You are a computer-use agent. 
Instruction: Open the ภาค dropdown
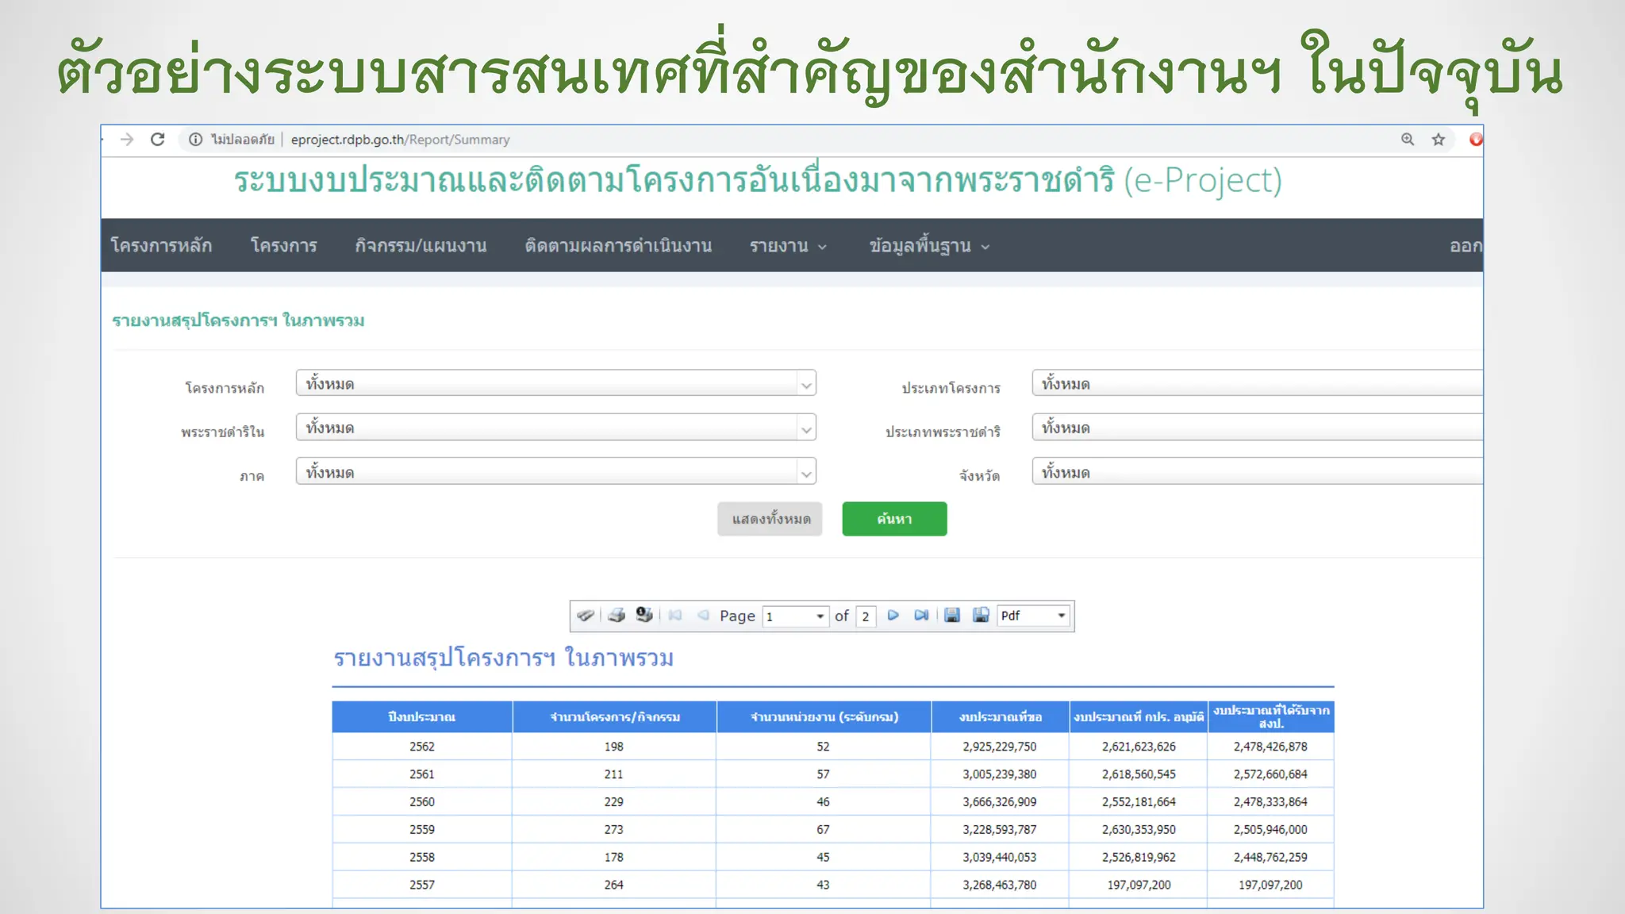556,472
